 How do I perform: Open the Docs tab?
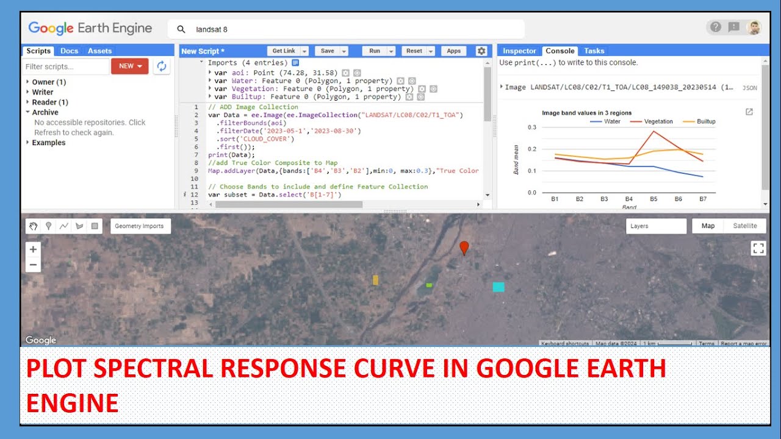coord(69,51)
